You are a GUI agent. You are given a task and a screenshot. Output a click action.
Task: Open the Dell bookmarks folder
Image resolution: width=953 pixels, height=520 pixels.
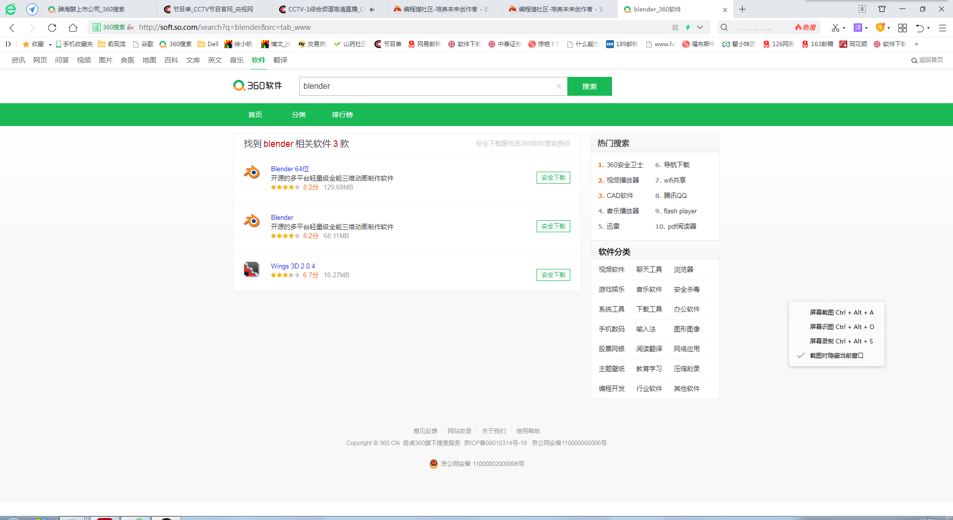click(208, 44)
